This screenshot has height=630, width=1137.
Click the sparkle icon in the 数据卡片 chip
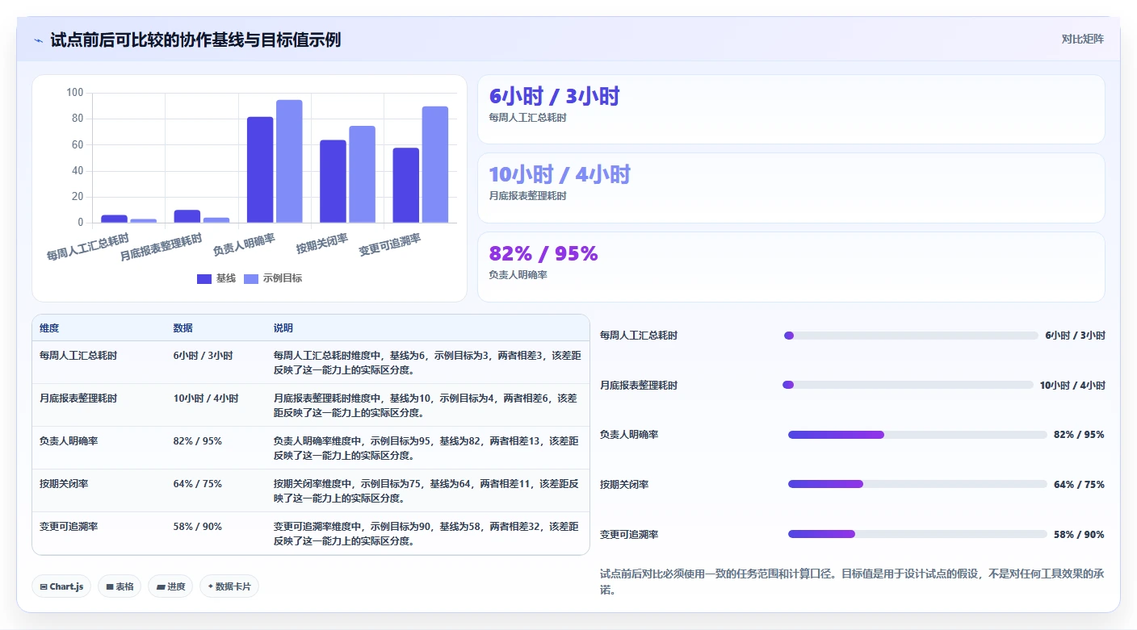click(210, 586)
